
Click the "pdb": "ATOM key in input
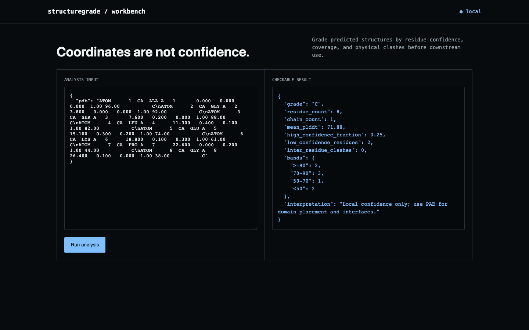93,101
